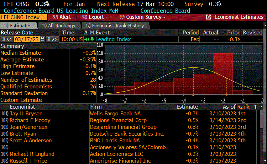Click the Median Estimate label
This screenshot has width=267, height=164.
[x=21, y=53]
